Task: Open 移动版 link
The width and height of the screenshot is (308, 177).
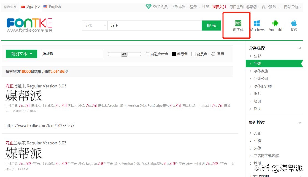Action: pyautogui.click(x=252, y=7)
